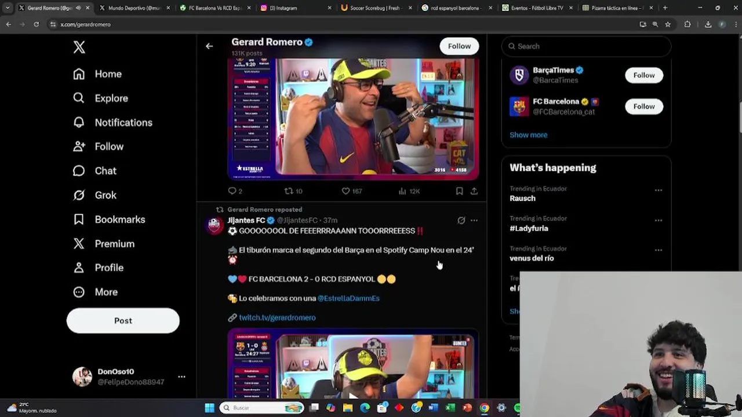
Task: Open @EstrellaDammEs mention link
Action: pyautogui.click(x=348, y=298)
